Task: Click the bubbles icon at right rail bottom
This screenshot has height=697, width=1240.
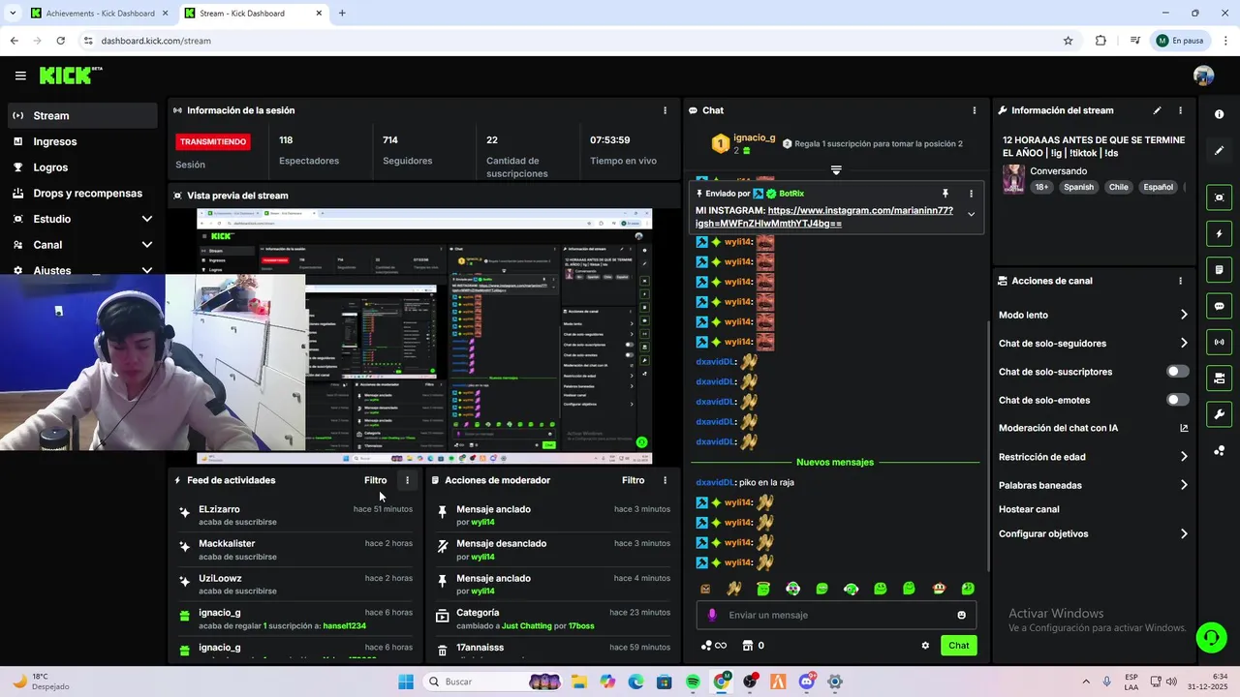Action: click(1219, 451)
